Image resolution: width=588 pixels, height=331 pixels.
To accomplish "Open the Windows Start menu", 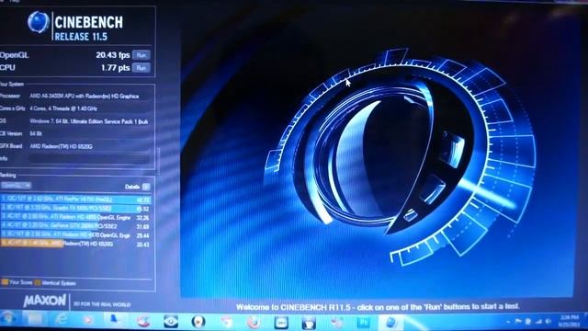I will [x=7, y=319].
